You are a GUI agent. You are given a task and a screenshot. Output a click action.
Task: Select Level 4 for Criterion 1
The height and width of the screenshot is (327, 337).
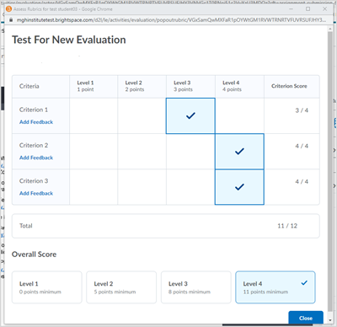[x=239, y=115]
